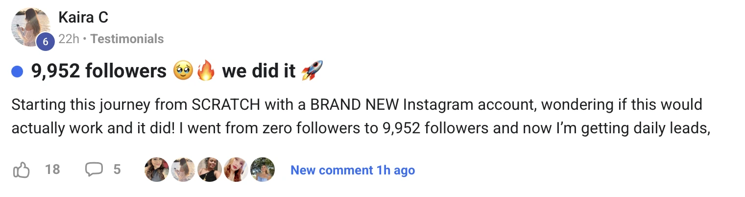The height and width of the screenshot is (197, 745).
Task: Click the comment count of 5
Action: point(117,170)
